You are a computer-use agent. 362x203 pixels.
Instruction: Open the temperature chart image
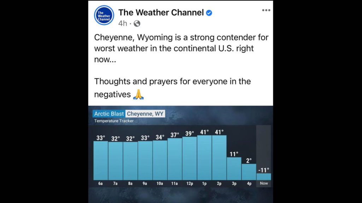click(x=181, y=154)
